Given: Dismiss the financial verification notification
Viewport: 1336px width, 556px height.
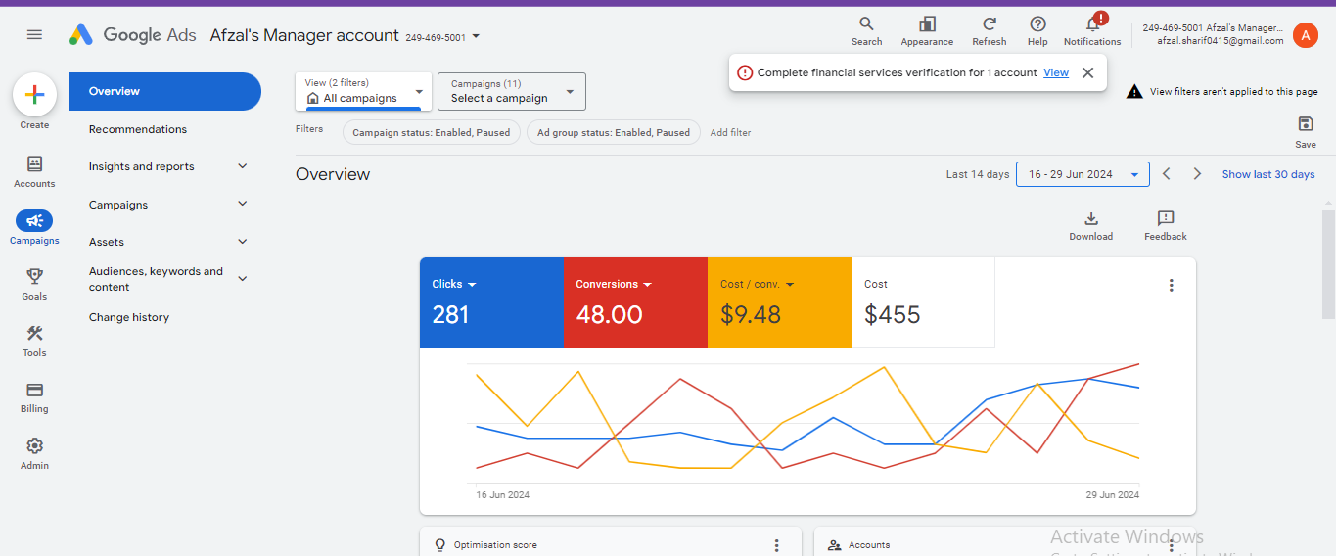Looking at the screenshot, I should 1087,72.
